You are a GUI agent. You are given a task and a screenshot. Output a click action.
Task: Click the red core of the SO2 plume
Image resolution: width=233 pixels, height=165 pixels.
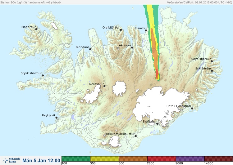(x=157, y=74)
